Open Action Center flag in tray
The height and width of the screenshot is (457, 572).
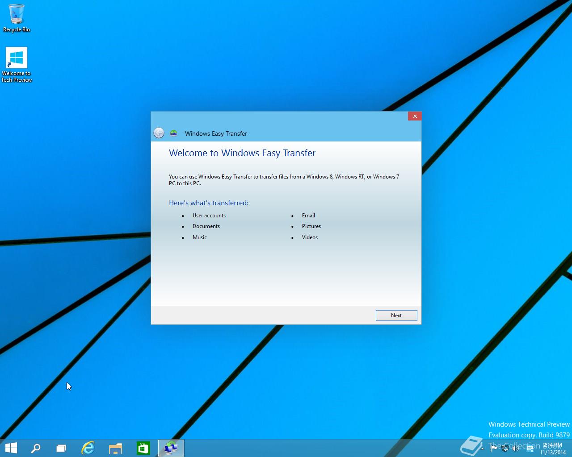click(x=493, y=449)
